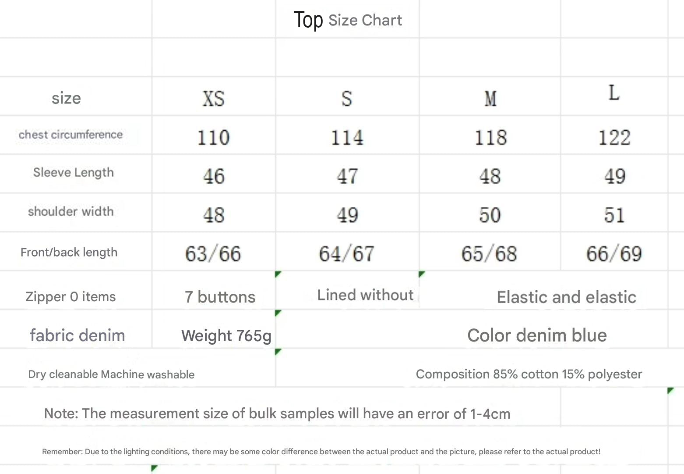Select the "Lined without" cell
Image resolution: width=684 pixels, height=474 pixels.
(365, 295)
